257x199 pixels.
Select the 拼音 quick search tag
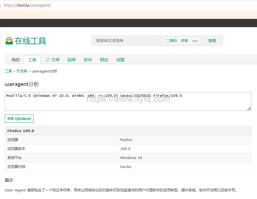point(184,41)
